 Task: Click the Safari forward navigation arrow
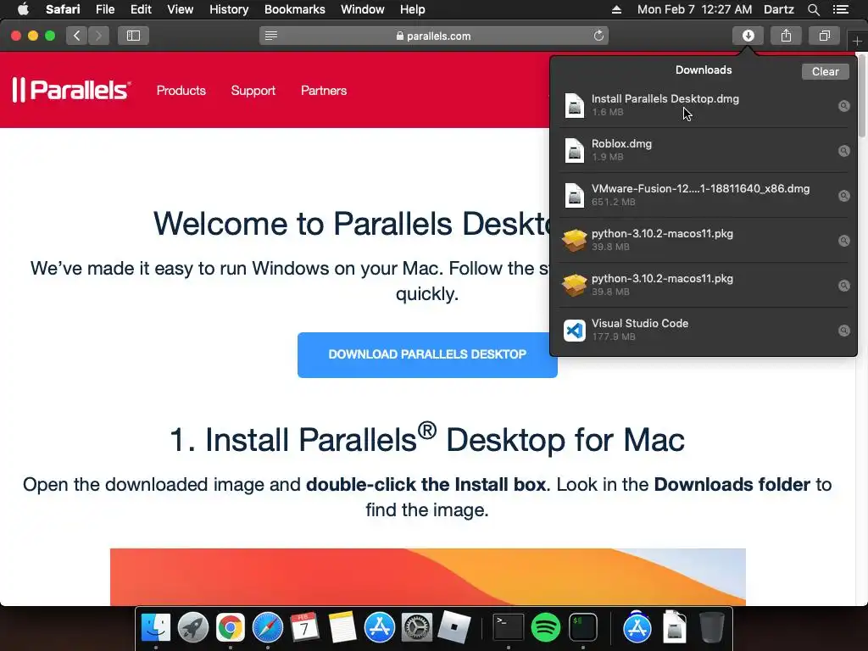98,36
